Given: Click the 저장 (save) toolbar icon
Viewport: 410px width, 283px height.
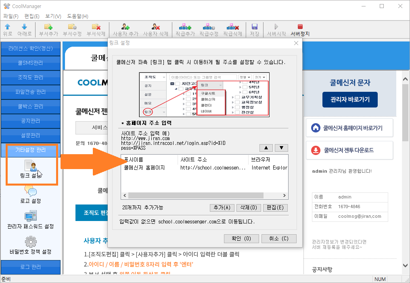Looking at the screenshot, I should click(254, 27).
